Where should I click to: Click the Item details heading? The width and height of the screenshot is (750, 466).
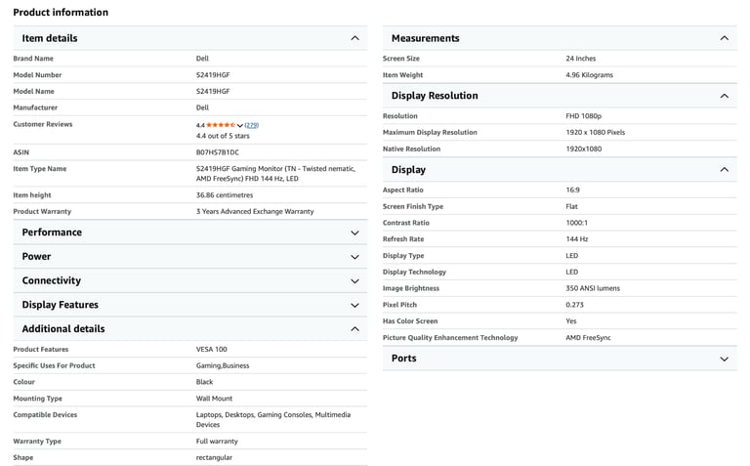pos(50,38)
